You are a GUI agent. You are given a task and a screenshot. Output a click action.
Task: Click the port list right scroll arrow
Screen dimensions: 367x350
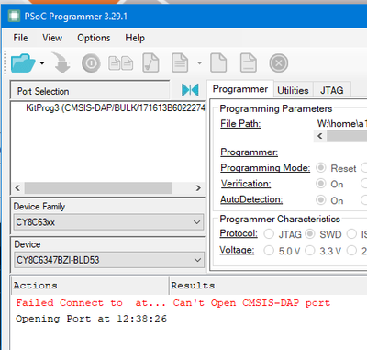tap(198, 187)
